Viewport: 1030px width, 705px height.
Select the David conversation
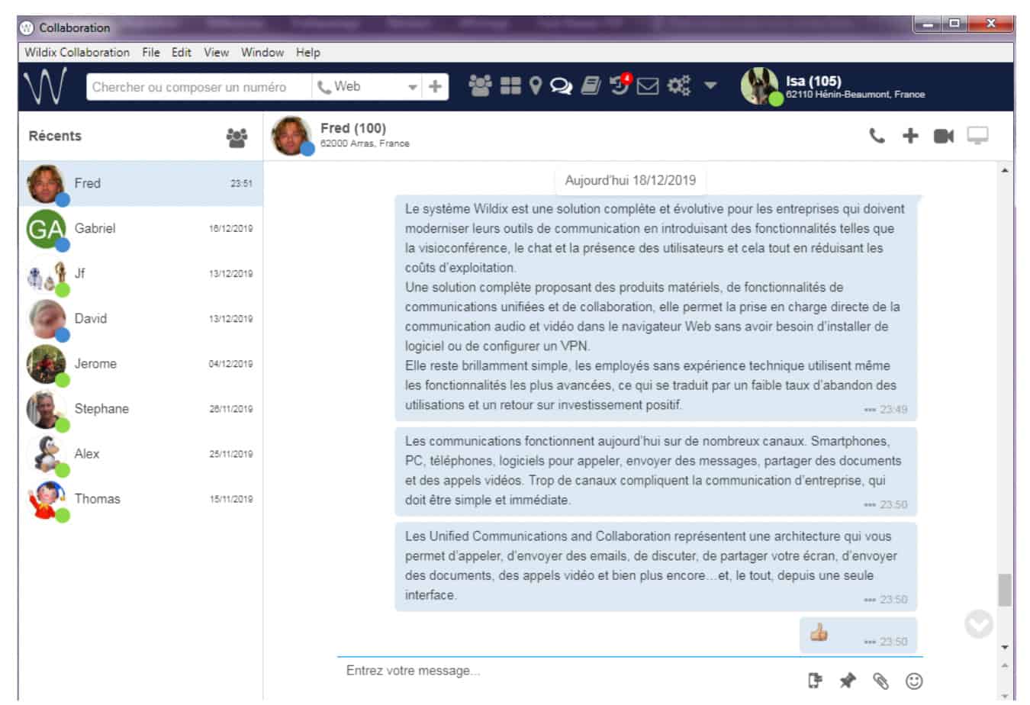pyautogui.click(x=140, y=318)
